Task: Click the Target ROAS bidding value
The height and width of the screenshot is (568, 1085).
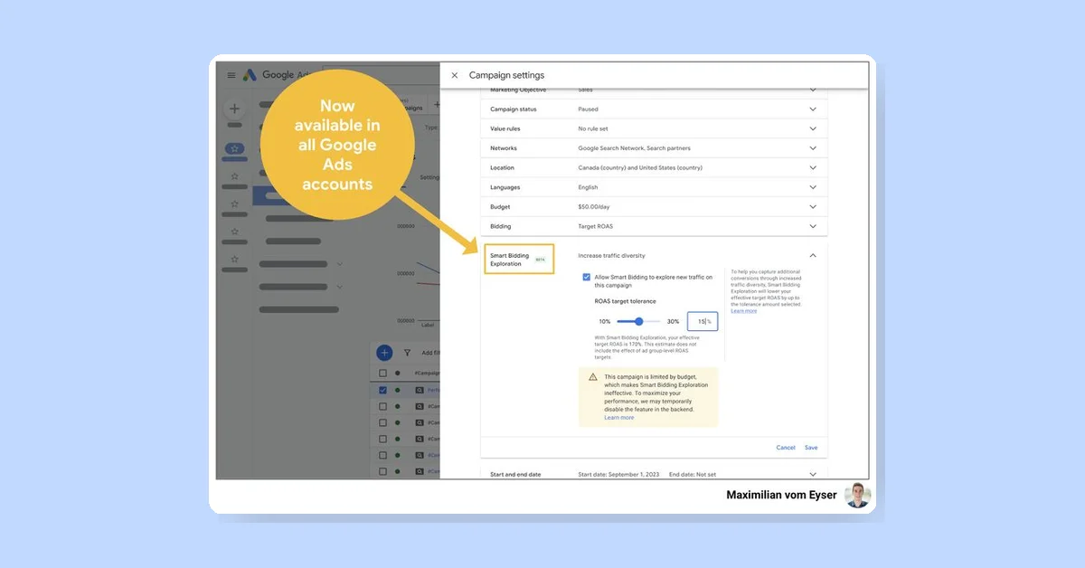Action: 596,226
